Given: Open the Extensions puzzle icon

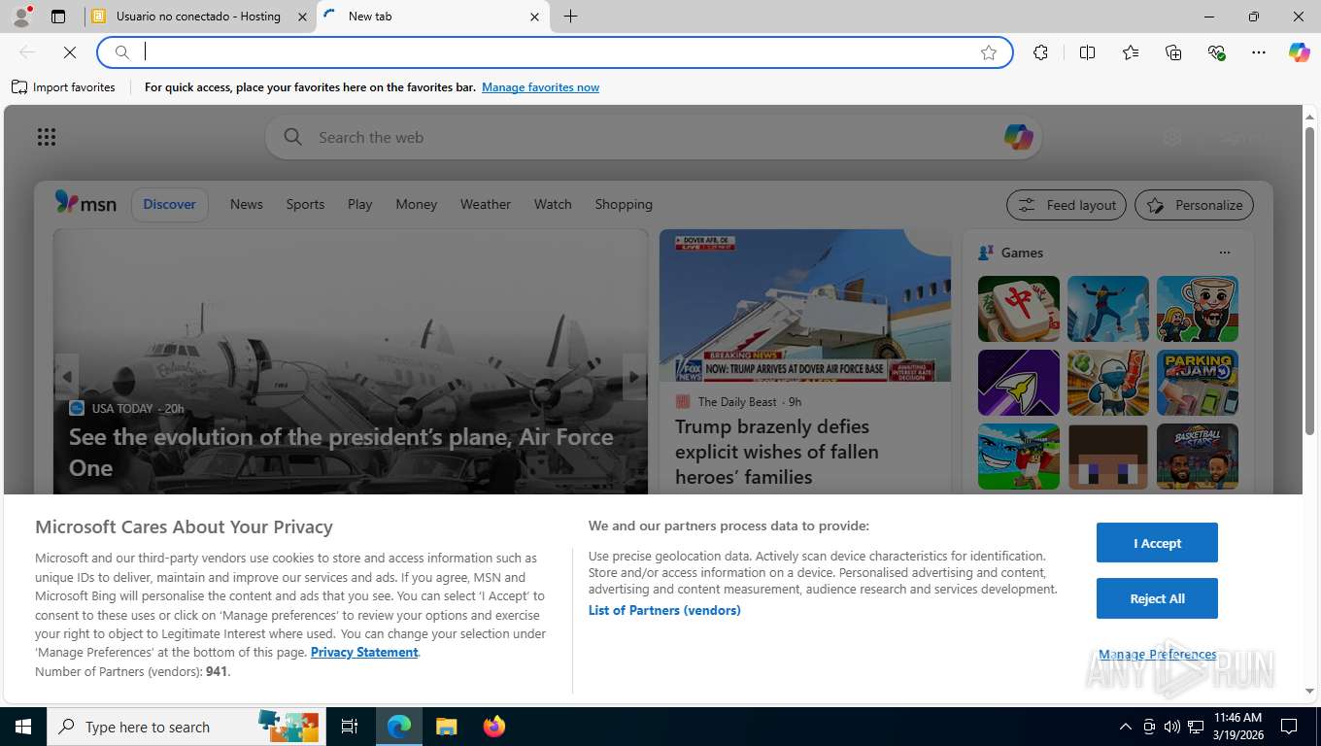Looking at the screenshot, I should [x=1041, y=52].
